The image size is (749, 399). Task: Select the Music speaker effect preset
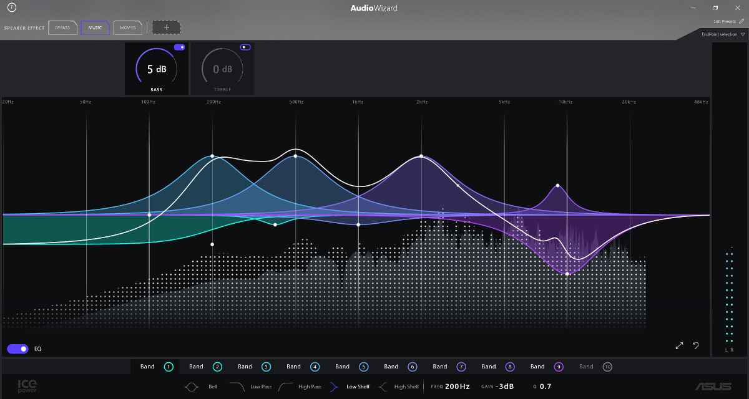coord(95,27)
